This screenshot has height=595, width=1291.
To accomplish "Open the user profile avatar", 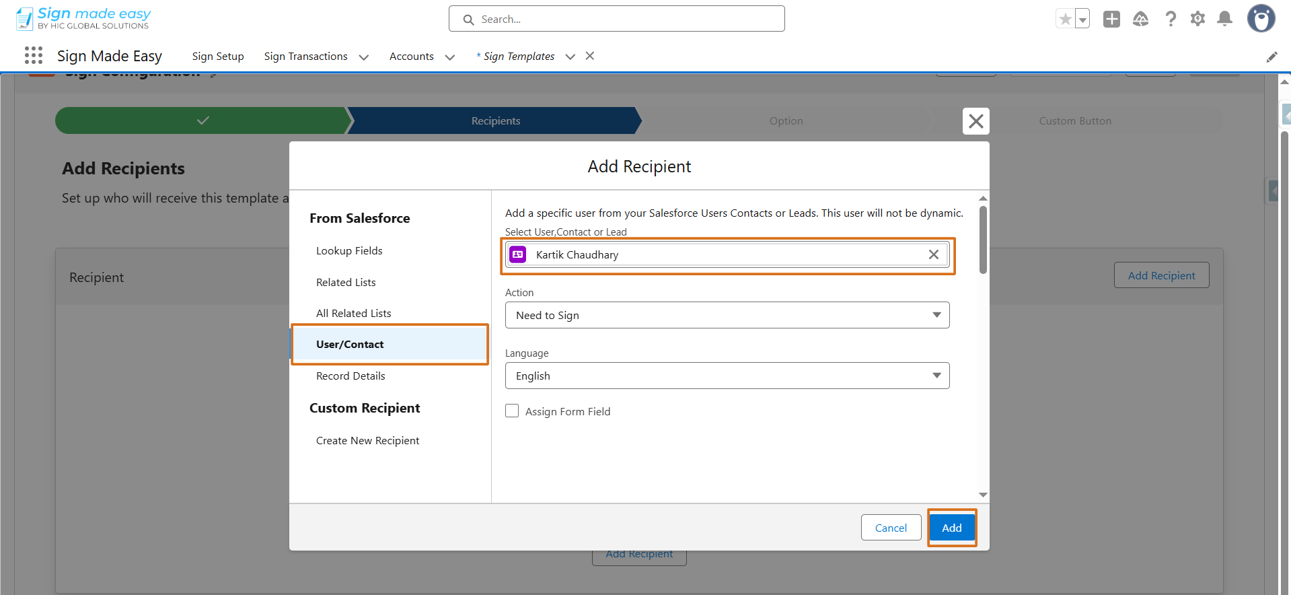I will (1261, 19).
